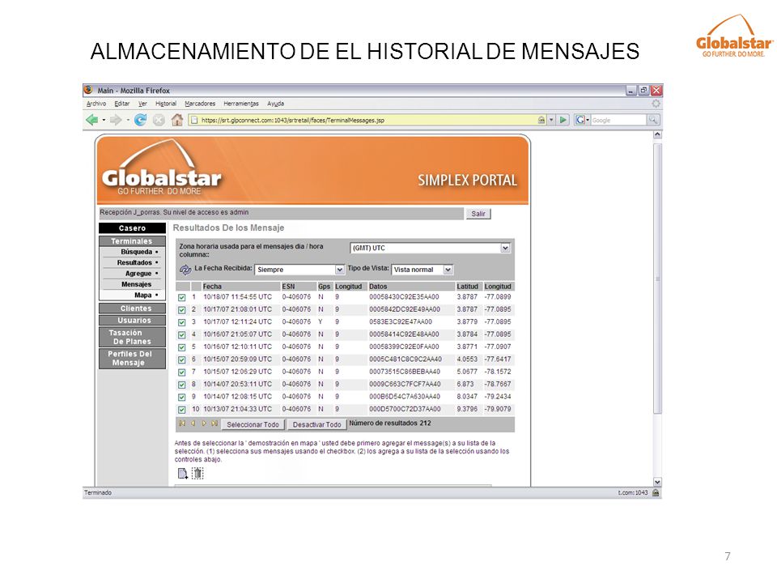
Task: Open the Editar menu
Action: point(122,104)
